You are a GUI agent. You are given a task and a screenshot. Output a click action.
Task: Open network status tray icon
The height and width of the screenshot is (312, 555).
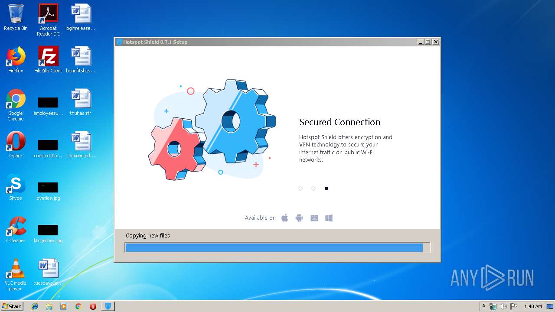pyautogui.click(x=493, y=306)
